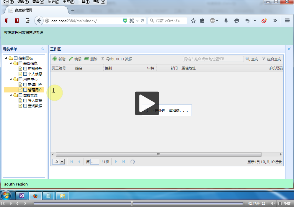Image resolution: width=294 pixels, height=207 pixels.
Task: Collapse the 导航菜单 navigation panel
Action: click(x=43, y=49)
